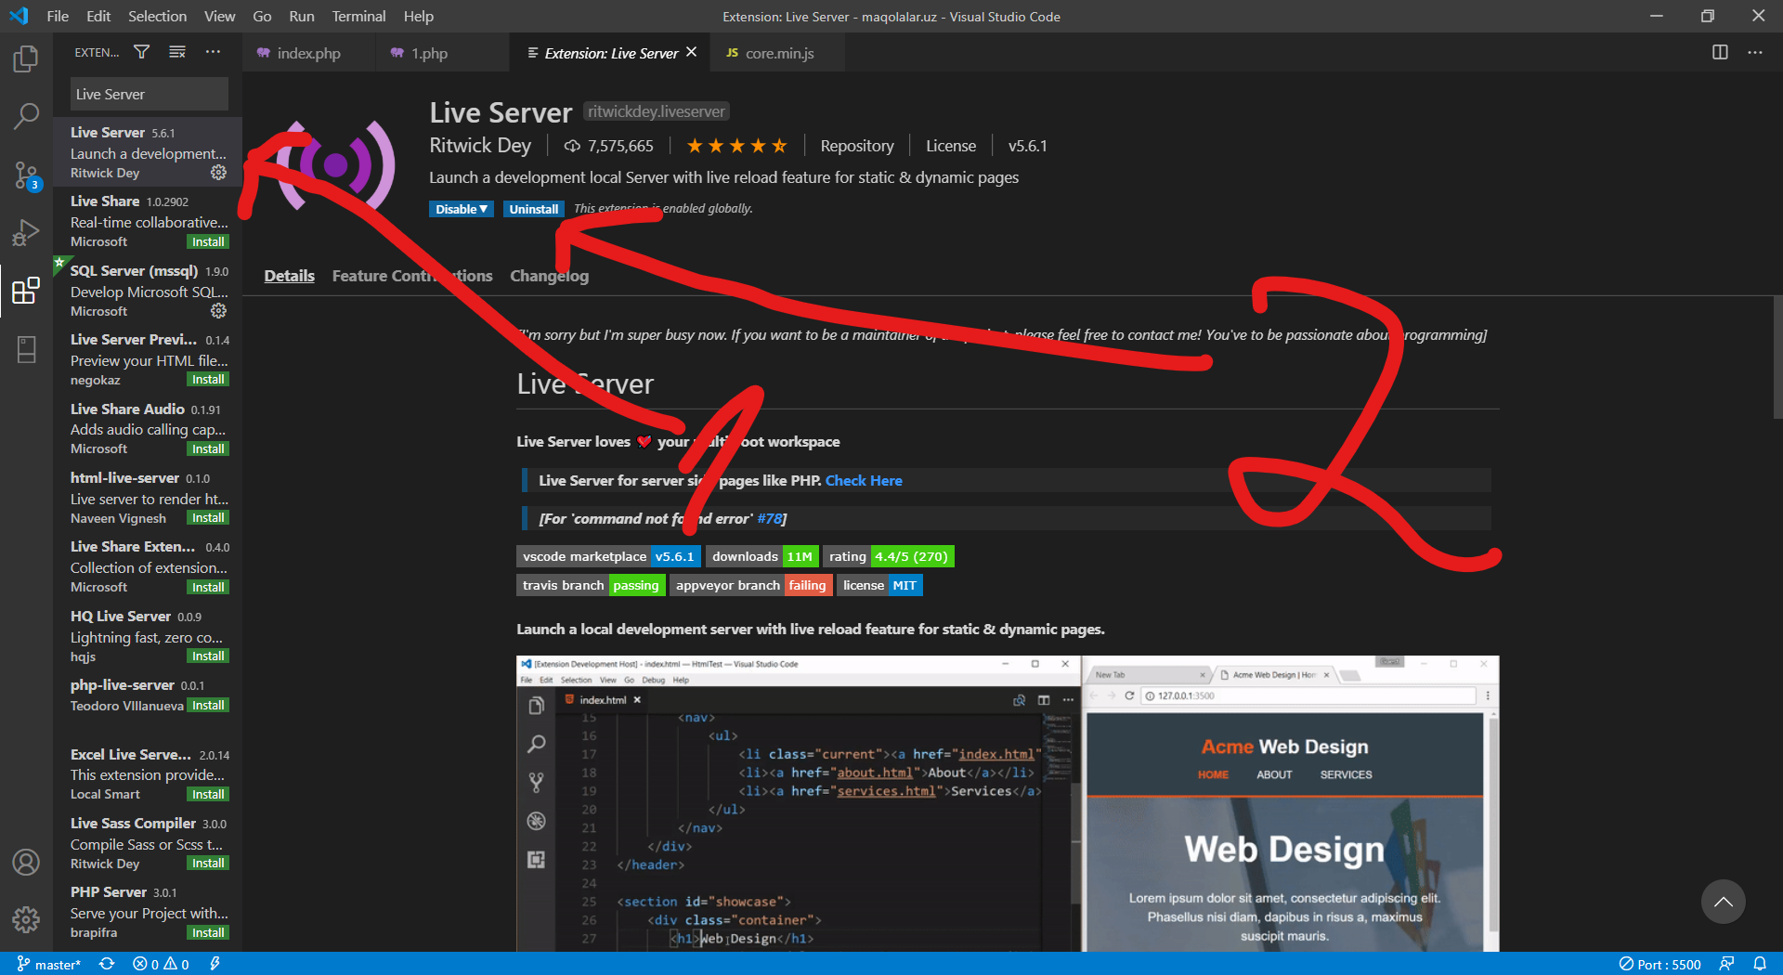Open the Extensions view icon
The width and height of the screenshot is (1783, 975).
point(26,291)
